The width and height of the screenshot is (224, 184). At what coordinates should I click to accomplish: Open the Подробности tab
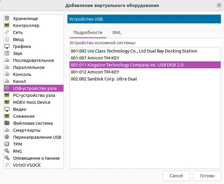pyautogui.click(x=88, y=32)
